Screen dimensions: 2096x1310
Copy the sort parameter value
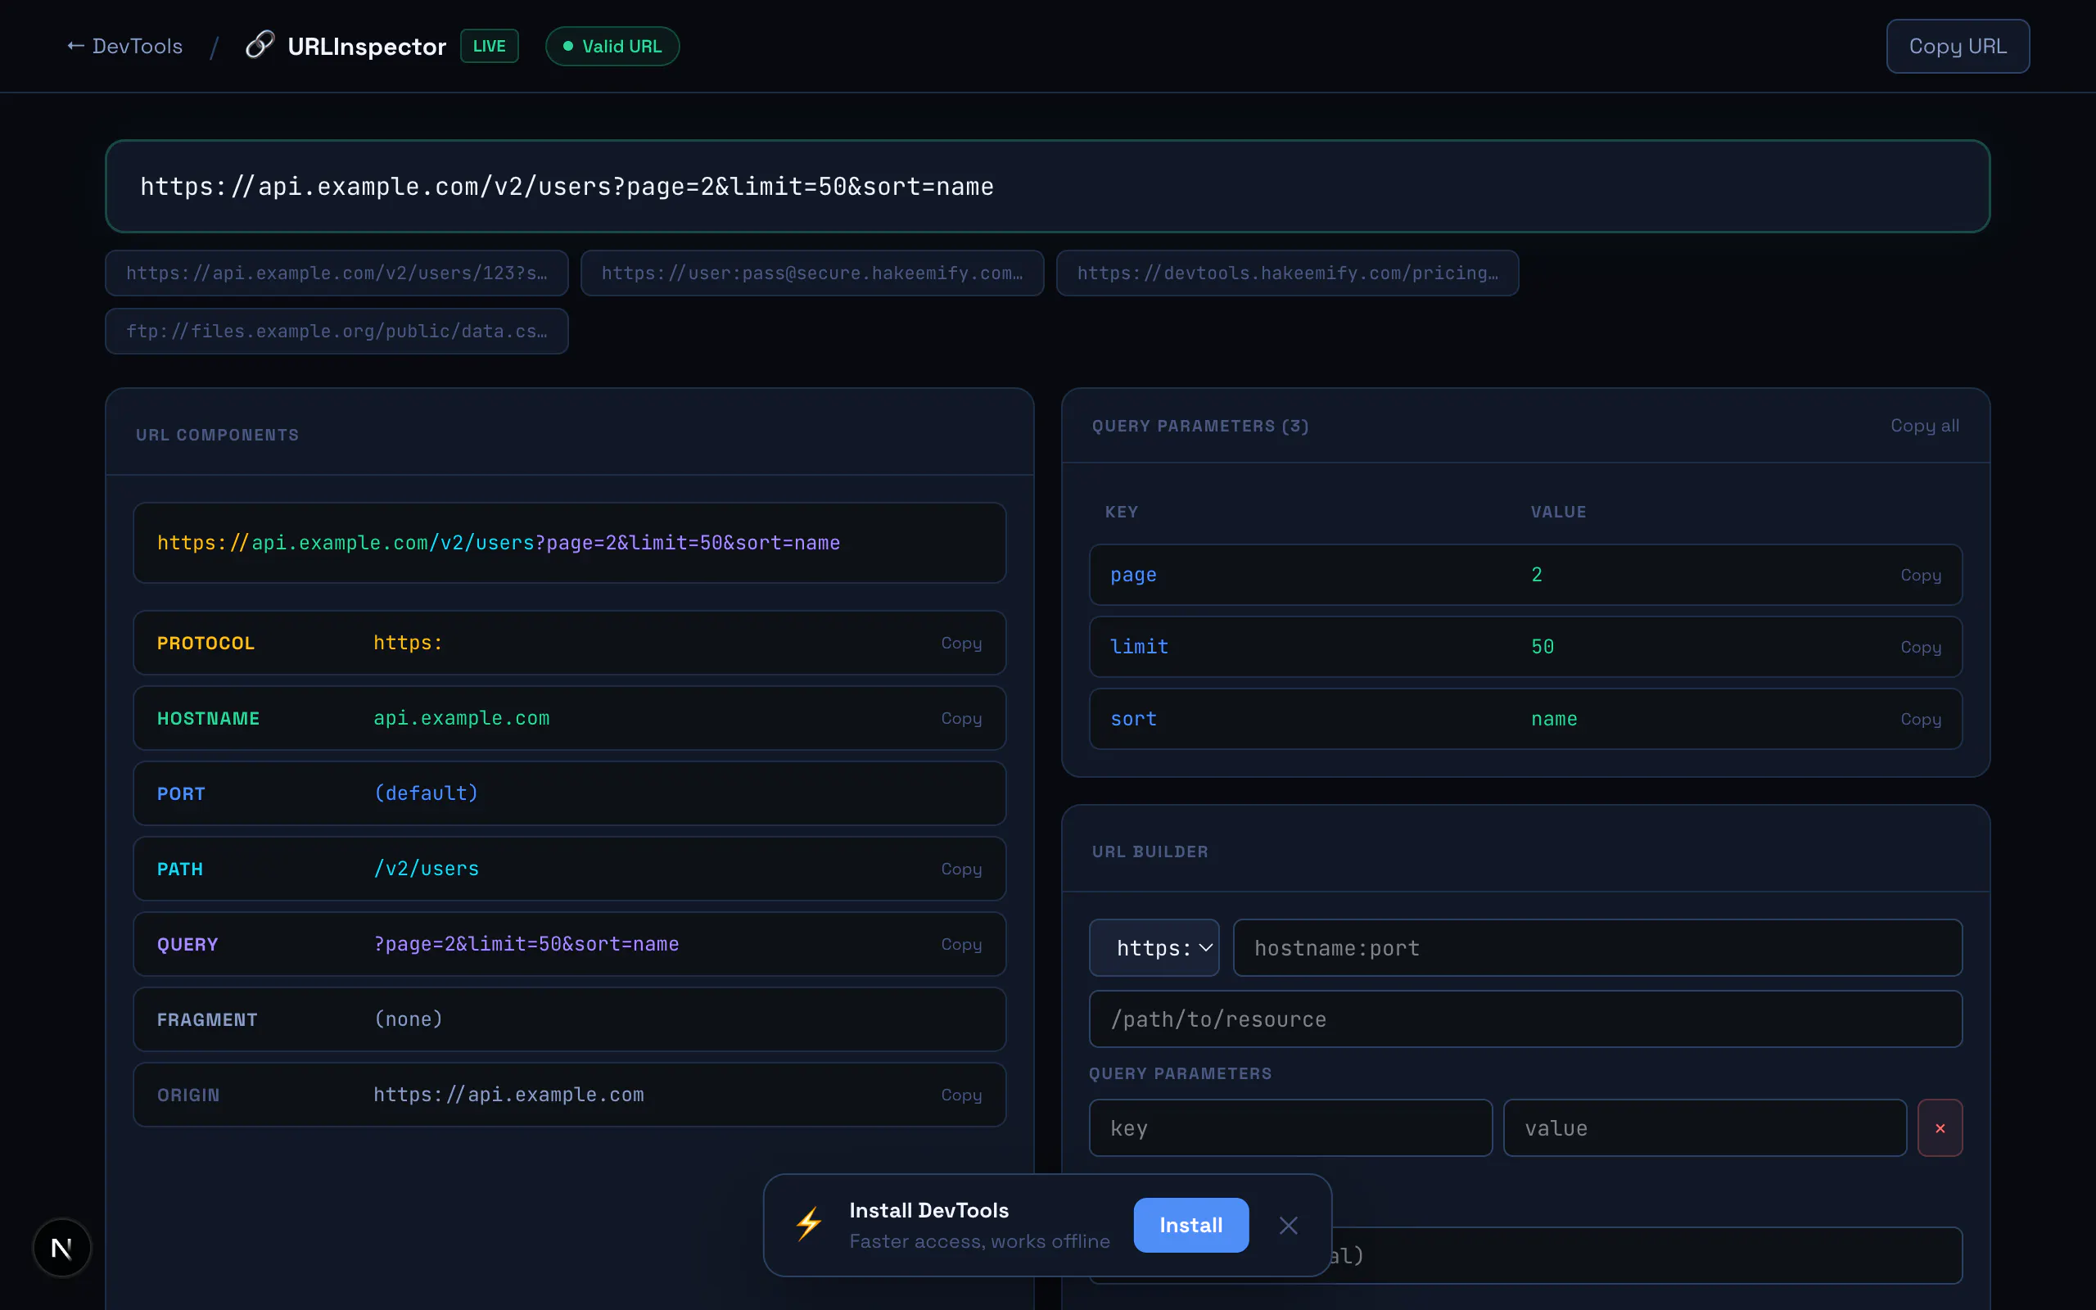1920,719
